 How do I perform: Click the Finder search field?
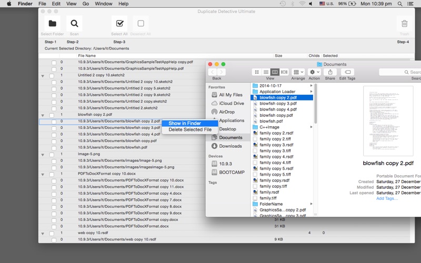click(x=400, y=72)
